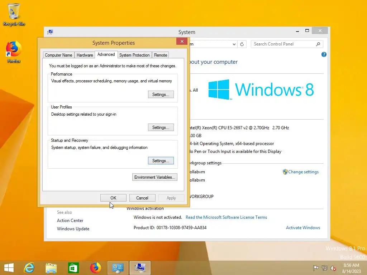
Task: Click the System window title icon
Action: (50, 32)
